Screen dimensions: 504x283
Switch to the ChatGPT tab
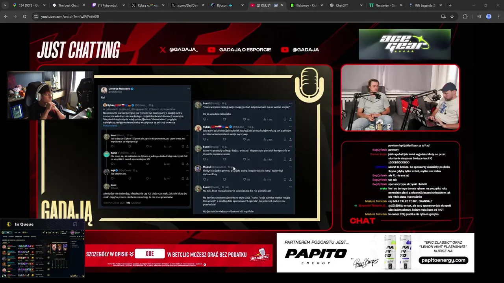tap(346, 6)
